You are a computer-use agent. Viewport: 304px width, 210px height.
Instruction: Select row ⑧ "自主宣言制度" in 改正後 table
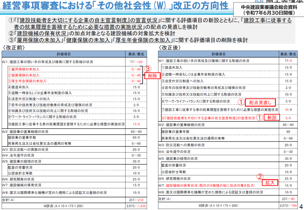coord(208,118)
